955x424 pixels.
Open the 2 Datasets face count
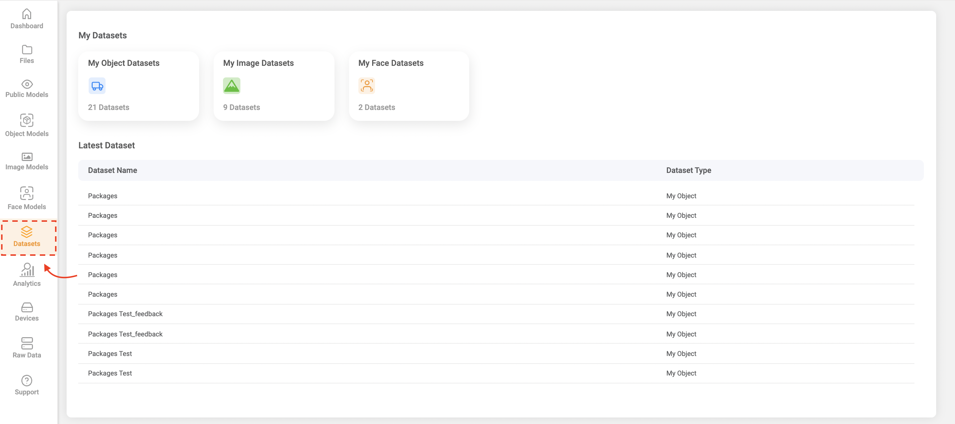(x=376, y=107)
